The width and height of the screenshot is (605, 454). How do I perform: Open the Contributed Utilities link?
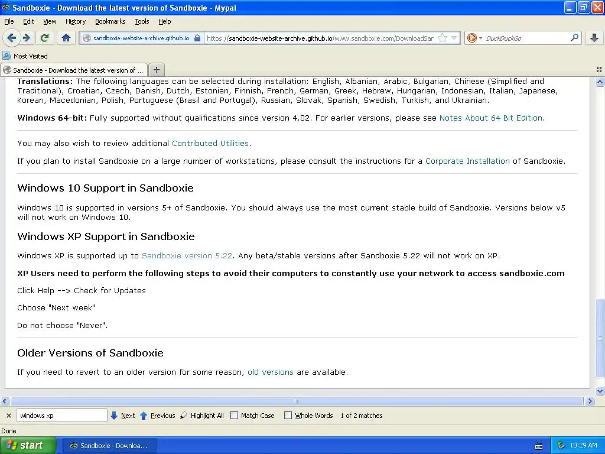(x=210, y=144)
